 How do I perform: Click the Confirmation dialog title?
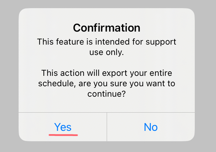point(107,28)
